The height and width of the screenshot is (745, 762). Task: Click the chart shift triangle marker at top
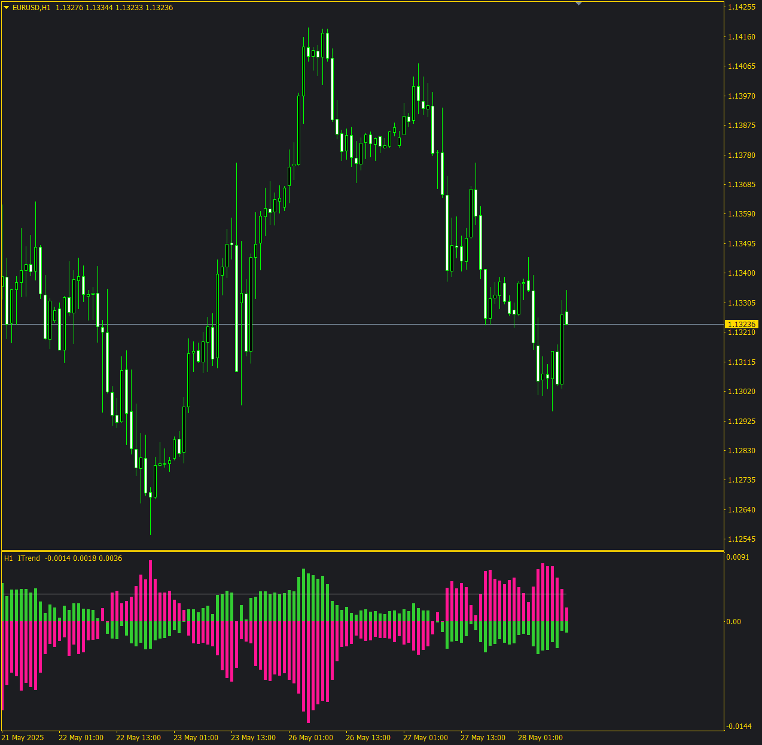578,4
